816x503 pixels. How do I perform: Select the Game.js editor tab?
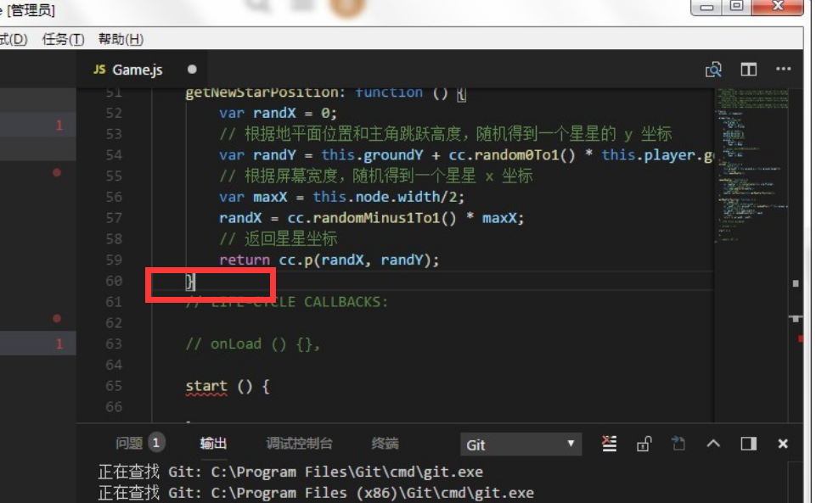pos(128,69)
